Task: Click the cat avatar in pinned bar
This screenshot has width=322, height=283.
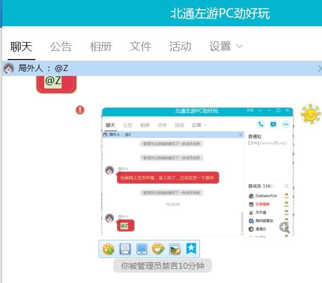Action: coord(9,68)
